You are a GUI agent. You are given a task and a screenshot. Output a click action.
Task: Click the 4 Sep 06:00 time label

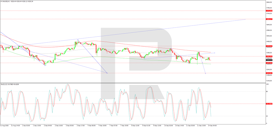[91, 125]
